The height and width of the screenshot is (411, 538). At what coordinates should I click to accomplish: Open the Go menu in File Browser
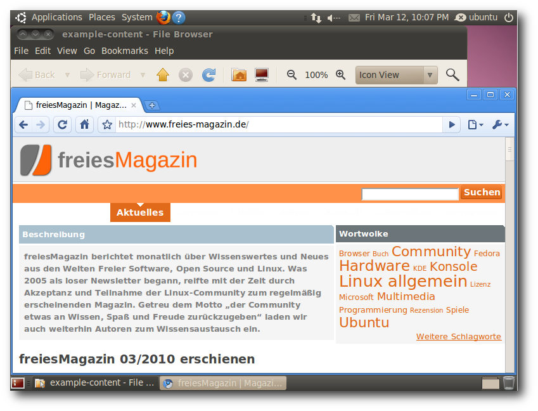pyautogui.click(x=89, y=51)
